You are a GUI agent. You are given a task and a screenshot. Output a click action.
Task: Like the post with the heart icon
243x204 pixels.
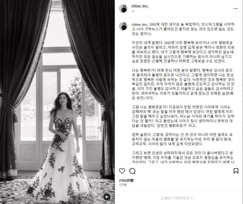122,171
